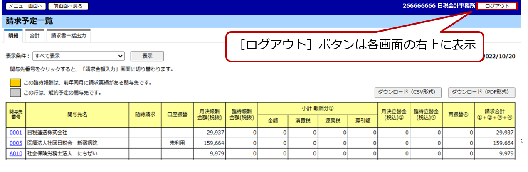
Task: Open the 合計 tab
Action: pos(35,36)
